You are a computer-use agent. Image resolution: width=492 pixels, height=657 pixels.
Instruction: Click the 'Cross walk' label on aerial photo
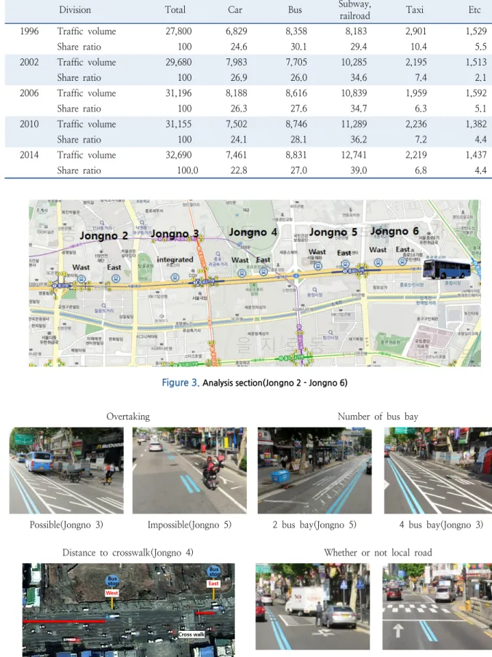click(191, 634)
